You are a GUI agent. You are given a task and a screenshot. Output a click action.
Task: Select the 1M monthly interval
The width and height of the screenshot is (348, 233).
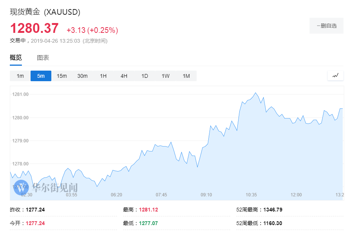[186, 76]
